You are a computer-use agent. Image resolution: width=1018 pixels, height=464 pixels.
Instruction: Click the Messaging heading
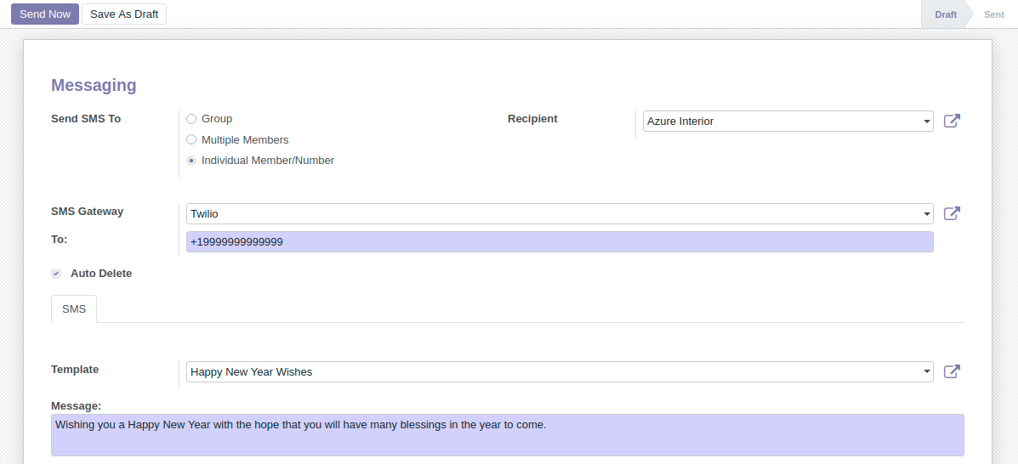[x=94, y=85]
